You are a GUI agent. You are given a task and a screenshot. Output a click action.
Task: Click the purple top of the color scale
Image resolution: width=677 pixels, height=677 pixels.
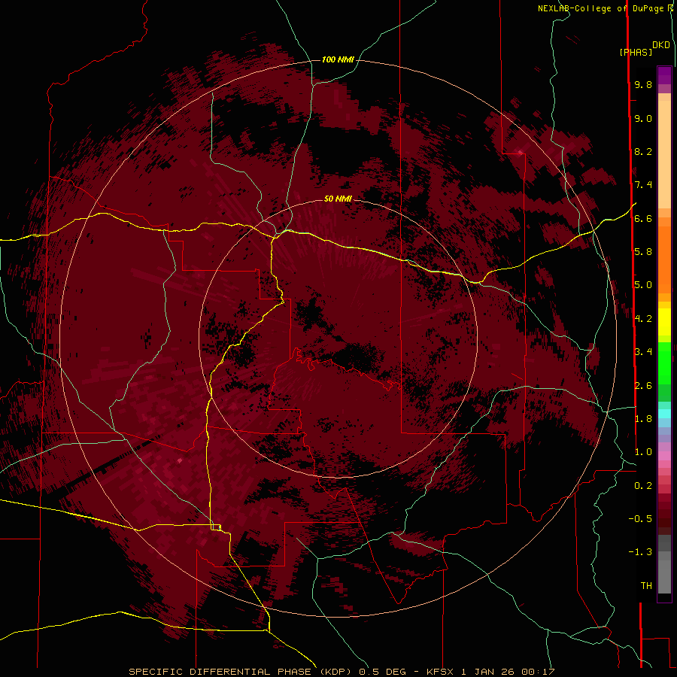click(x=664, y=75)
